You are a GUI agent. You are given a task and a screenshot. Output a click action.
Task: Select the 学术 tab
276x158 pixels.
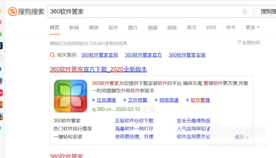point(231,27)
